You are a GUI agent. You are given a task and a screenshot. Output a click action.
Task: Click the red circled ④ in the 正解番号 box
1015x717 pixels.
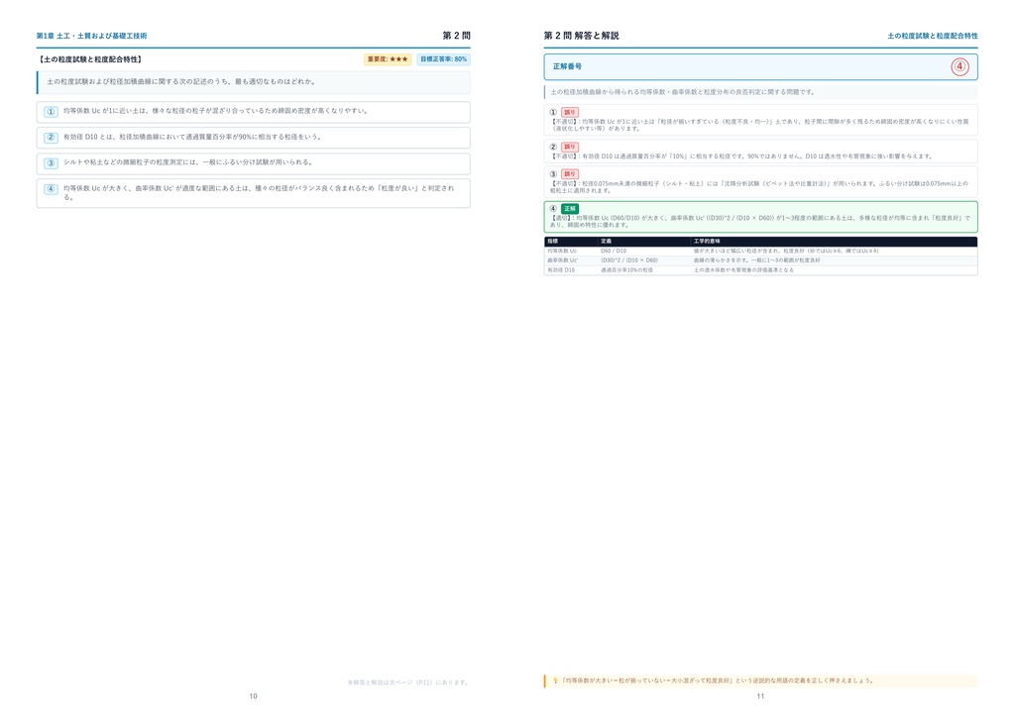(959, 66)
